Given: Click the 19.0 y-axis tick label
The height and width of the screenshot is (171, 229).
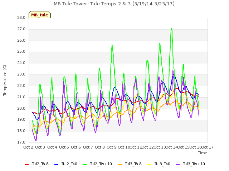Looking at the screenshot, I should click(x=21, y=120).
